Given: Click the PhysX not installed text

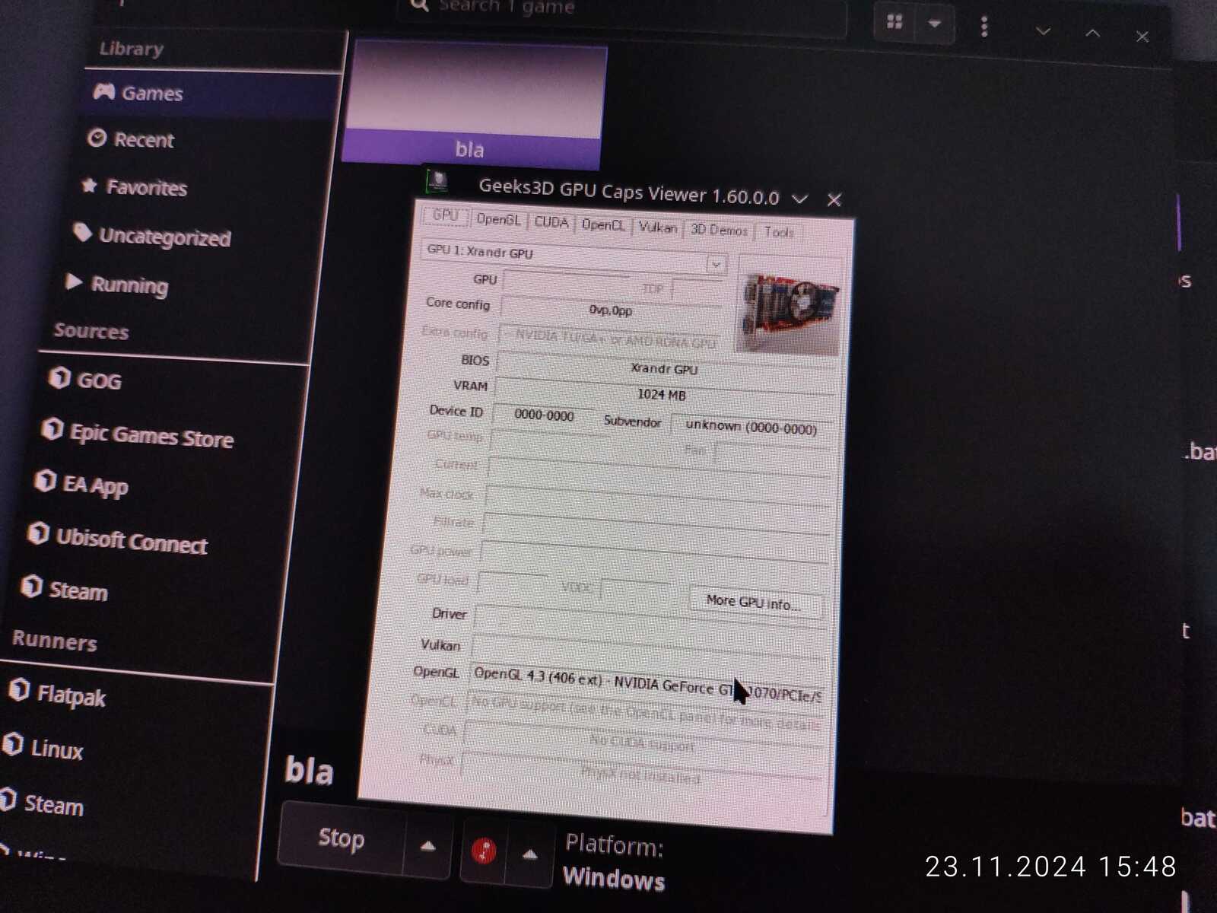Looking at the screenshot, I should (640, 775).
